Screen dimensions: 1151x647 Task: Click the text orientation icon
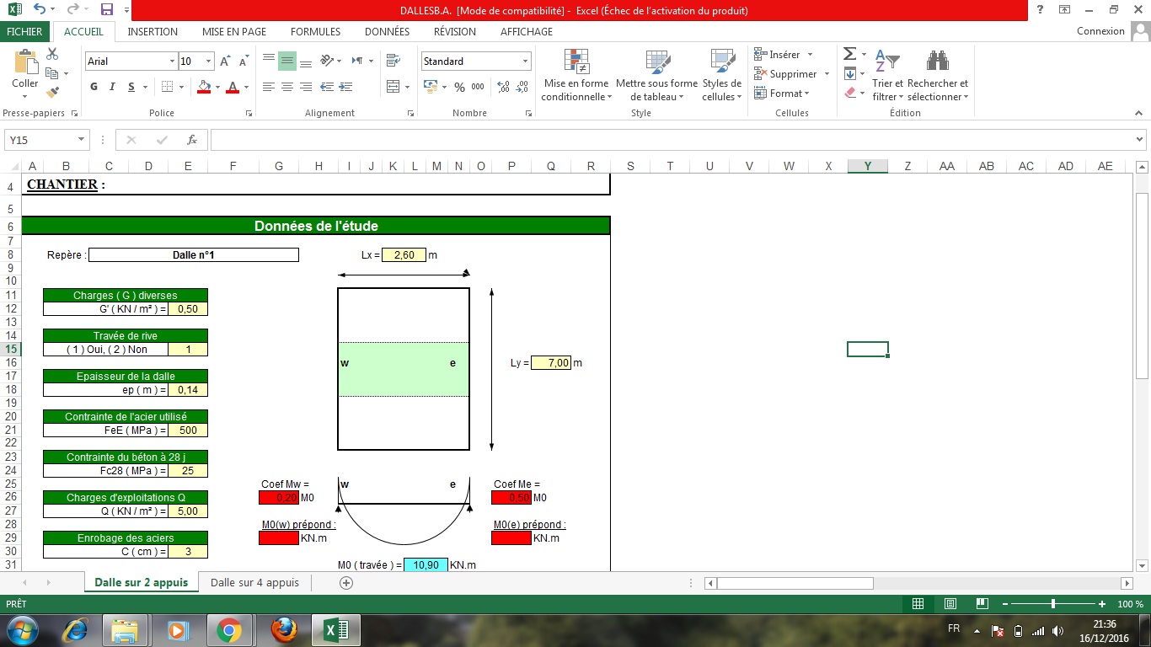[x=328, y=61]
